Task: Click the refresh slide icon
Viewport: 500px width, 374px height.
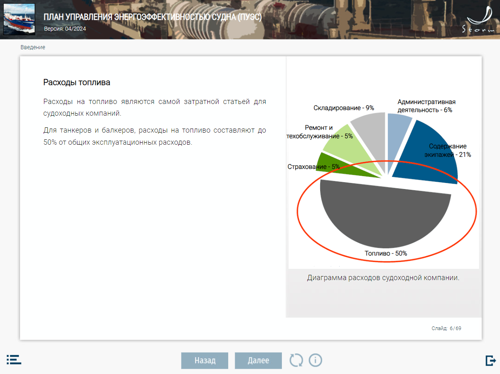Action: (296, 360)
